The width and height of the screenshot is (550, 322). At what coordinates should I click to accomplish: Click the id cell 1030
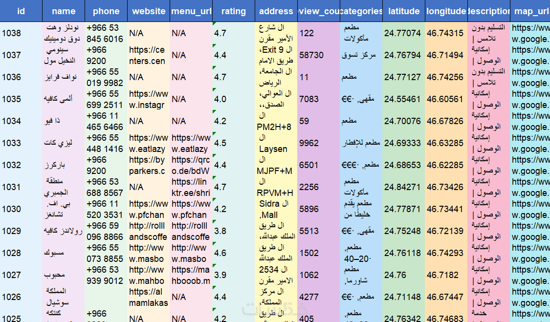click(x=21, y=209)
